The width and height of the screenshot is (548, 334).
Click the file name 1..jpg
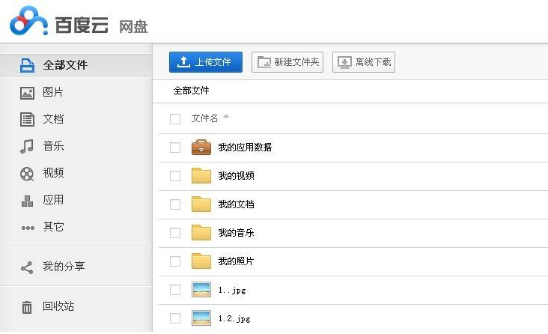[232, 291]
